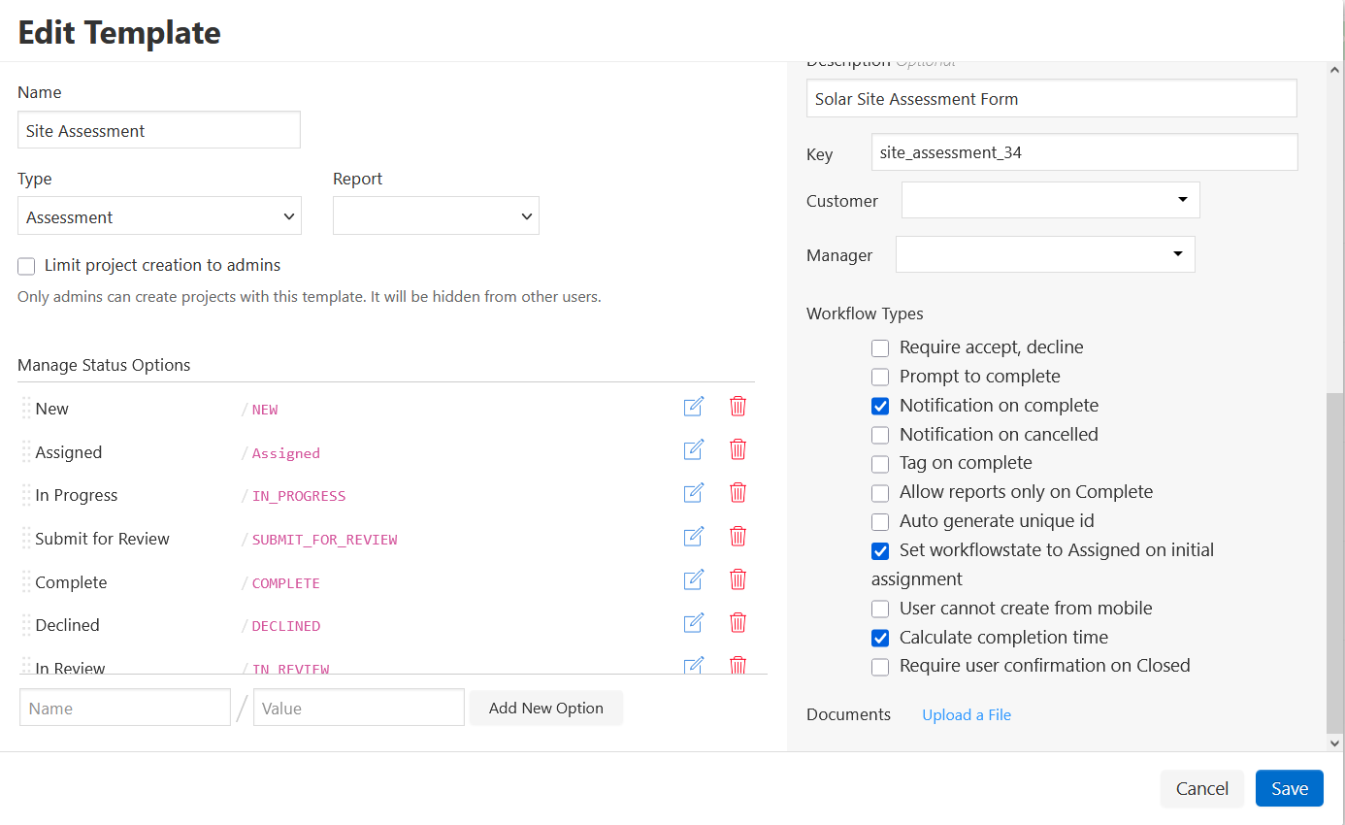The height and width of the screenshot is (825, 1345).
Task: Delete the Submit for Review status
Action: tap(738, 536)
